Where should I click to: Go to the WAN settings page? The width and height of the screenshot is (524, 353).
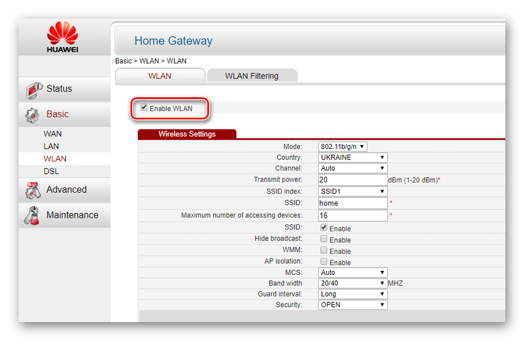pyautogui.click(x=52, y=134)
